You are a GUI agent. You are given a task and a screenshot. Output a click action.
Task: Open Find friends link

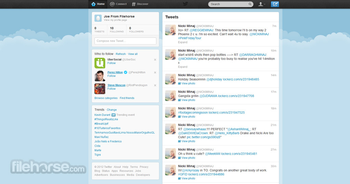(x=127, y=98)
